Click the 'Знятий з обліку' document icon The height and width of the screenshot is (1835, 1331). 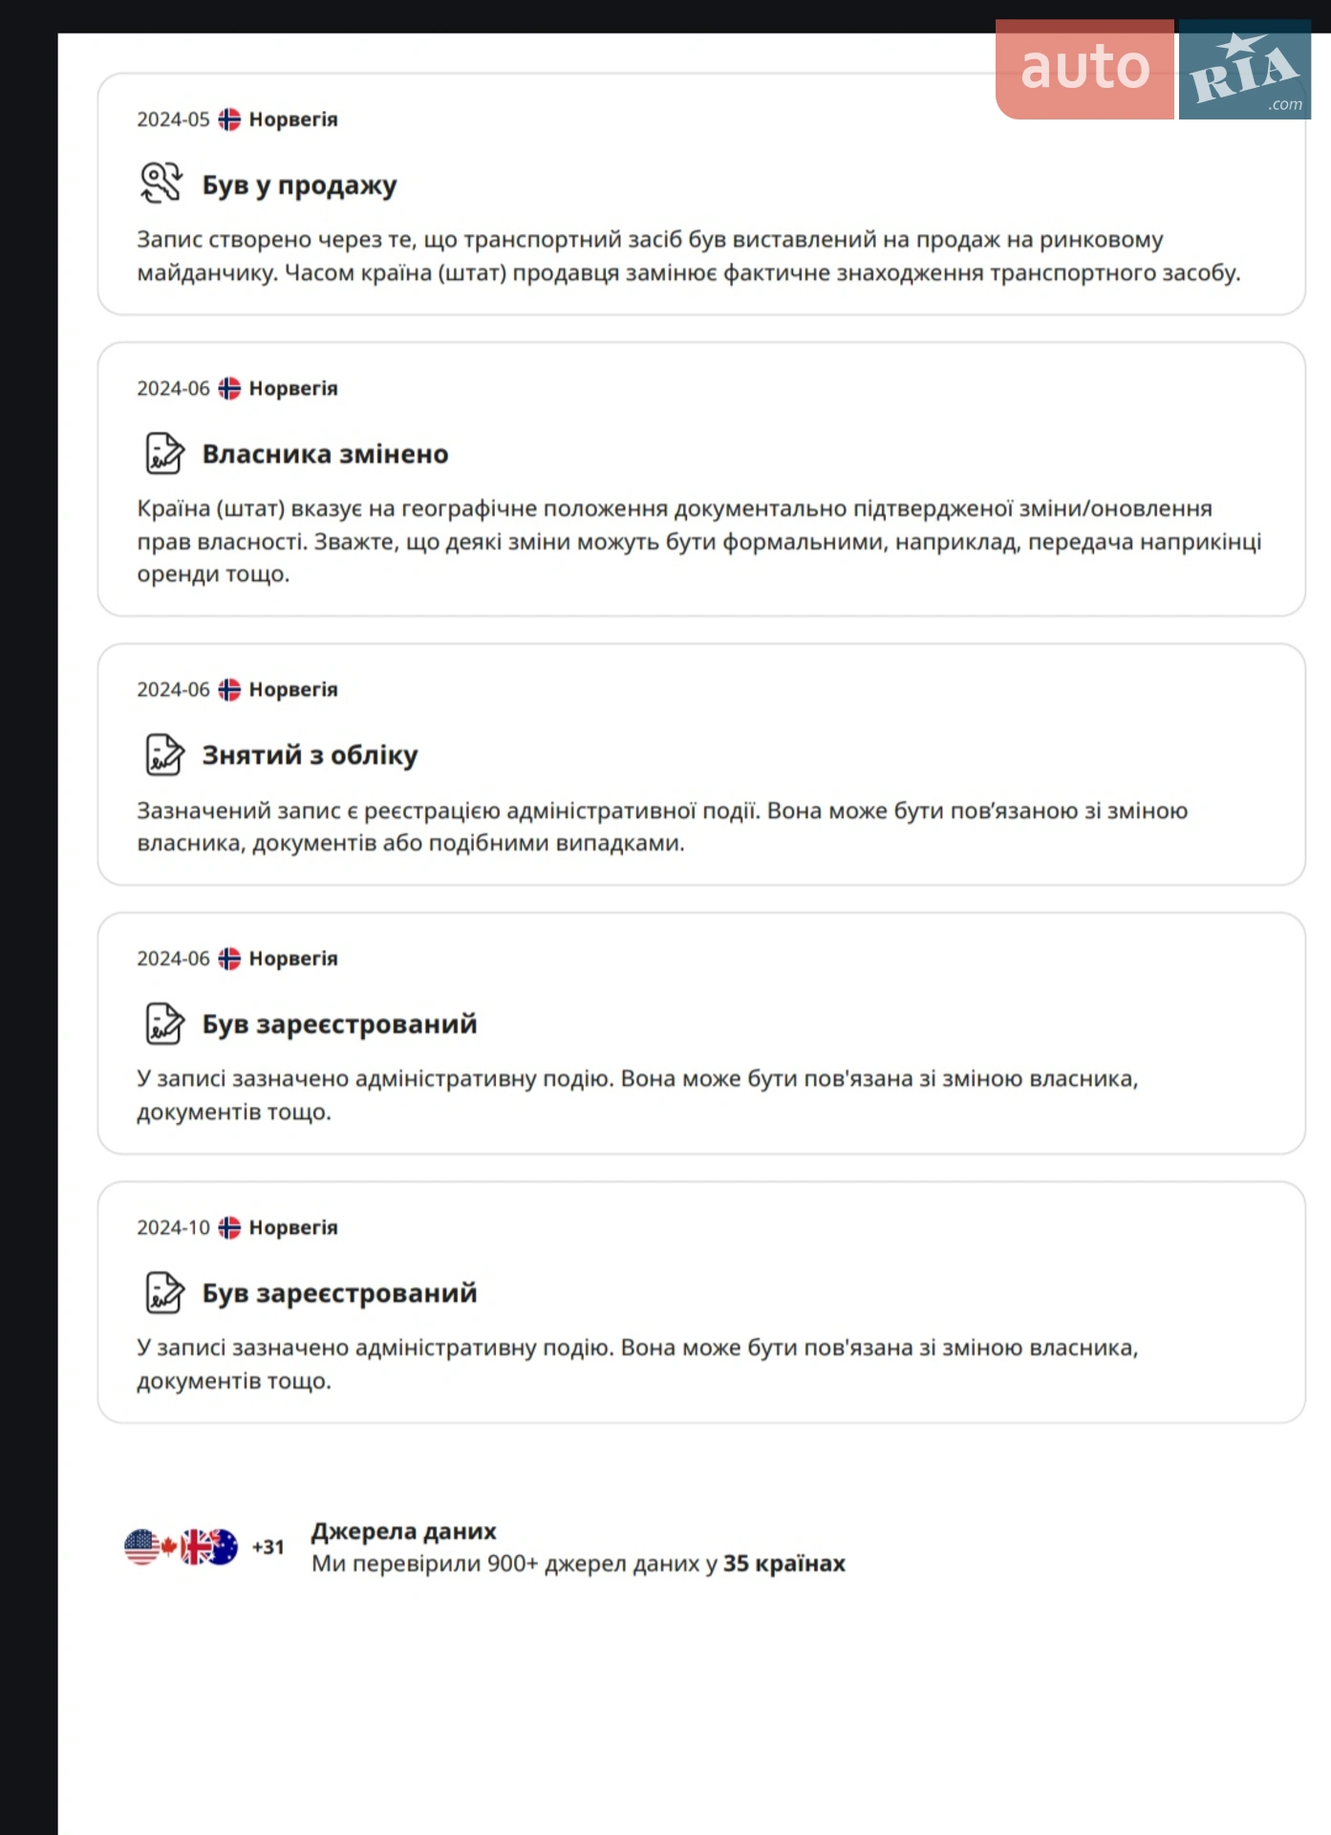tap(164, 754)
